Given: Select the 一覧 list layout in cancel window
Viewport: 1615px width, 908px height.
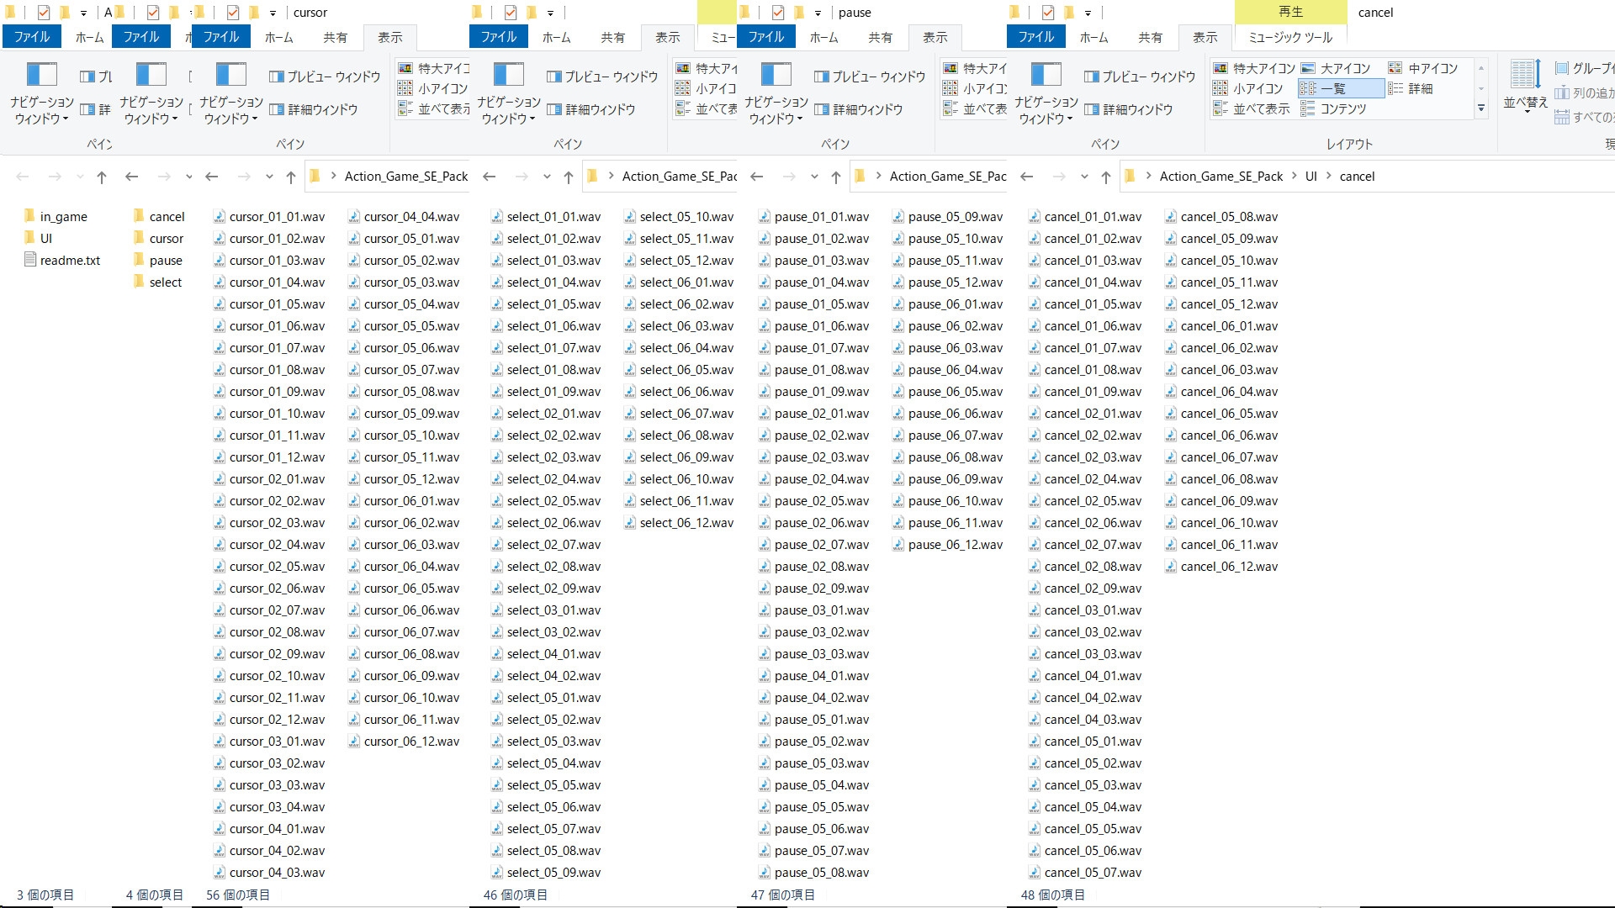Looking at the screenshot, I should [1341, 88].
